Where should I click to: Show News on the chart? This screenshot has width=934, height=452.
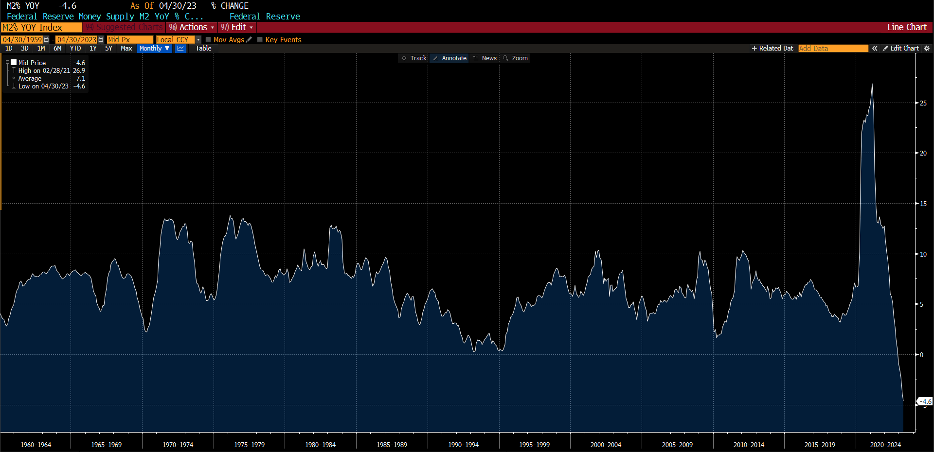point(485,58)
